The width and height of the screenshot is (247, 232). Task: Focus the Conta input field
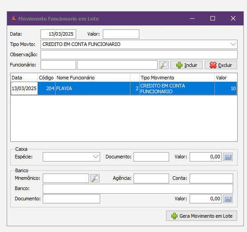[211, 178]
